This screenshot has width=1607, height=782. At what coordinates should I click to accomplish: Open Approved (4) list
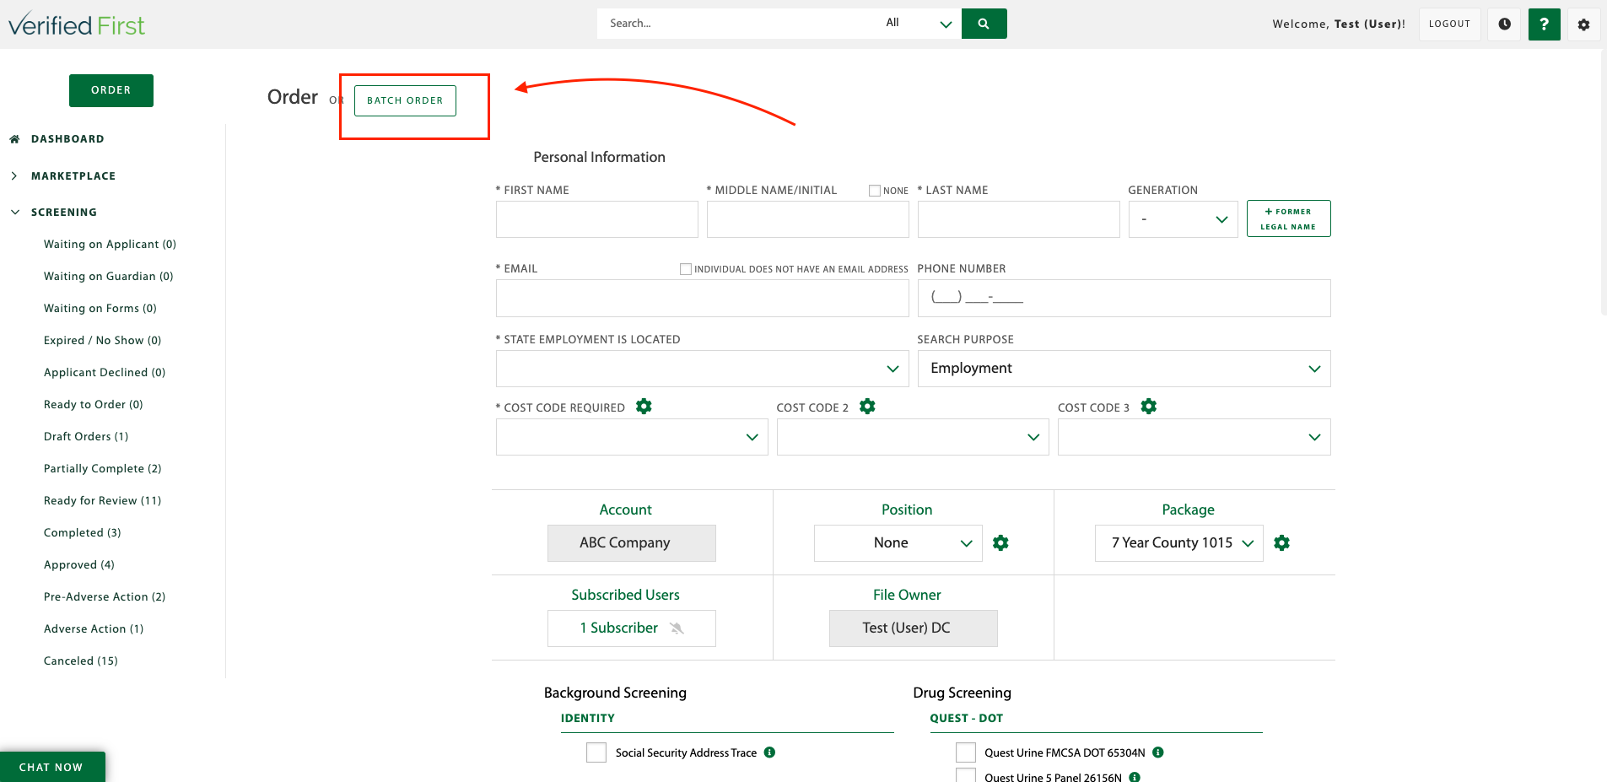pos(79,565)
